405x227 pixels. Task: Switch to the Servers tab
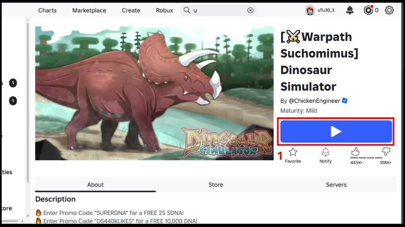coord(336,185)
